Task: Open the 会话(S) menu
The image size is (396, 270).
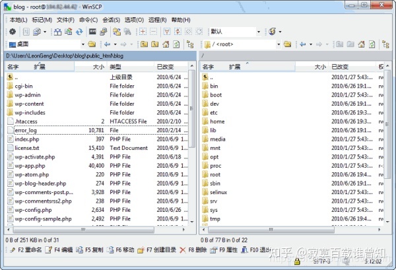Action: click(x=111, y=20)
